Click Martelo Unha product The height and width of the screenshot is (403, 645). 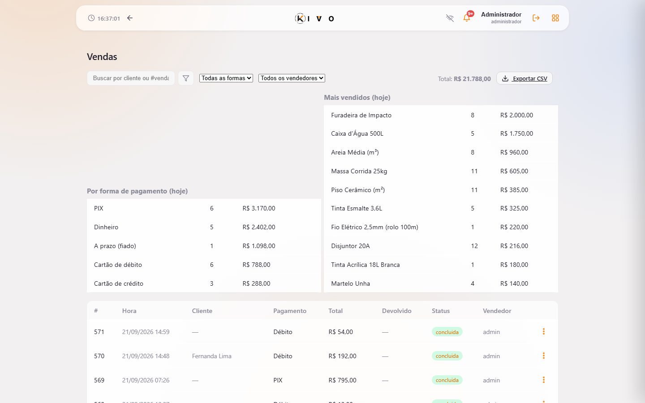tap(350, 283)
